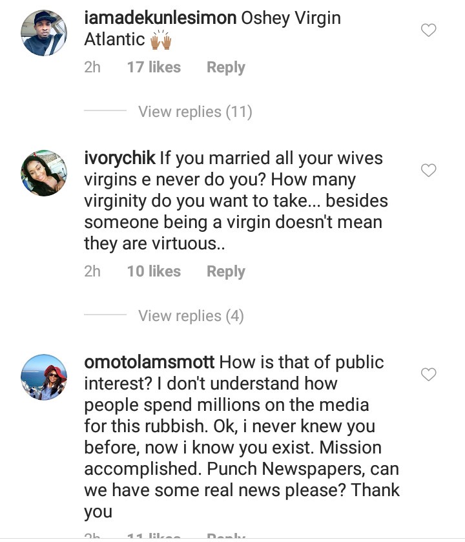
Task: Open omotolamsmott's profile picture
Action: tap(44, 377)
